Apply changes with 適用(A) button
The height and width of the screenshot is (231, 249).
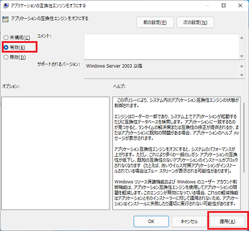coord(227,221)
